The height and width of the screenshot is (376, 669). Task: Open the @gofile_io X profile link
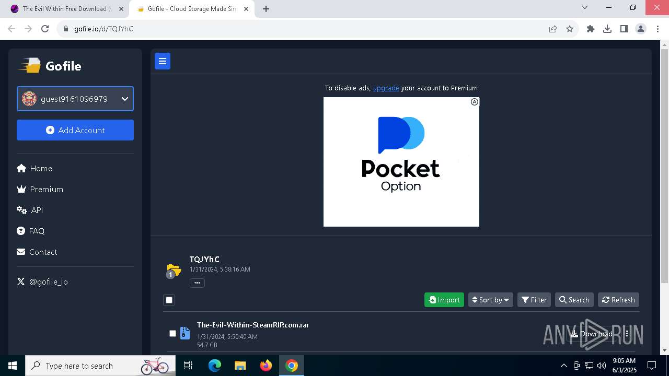[x=42, y=281]
